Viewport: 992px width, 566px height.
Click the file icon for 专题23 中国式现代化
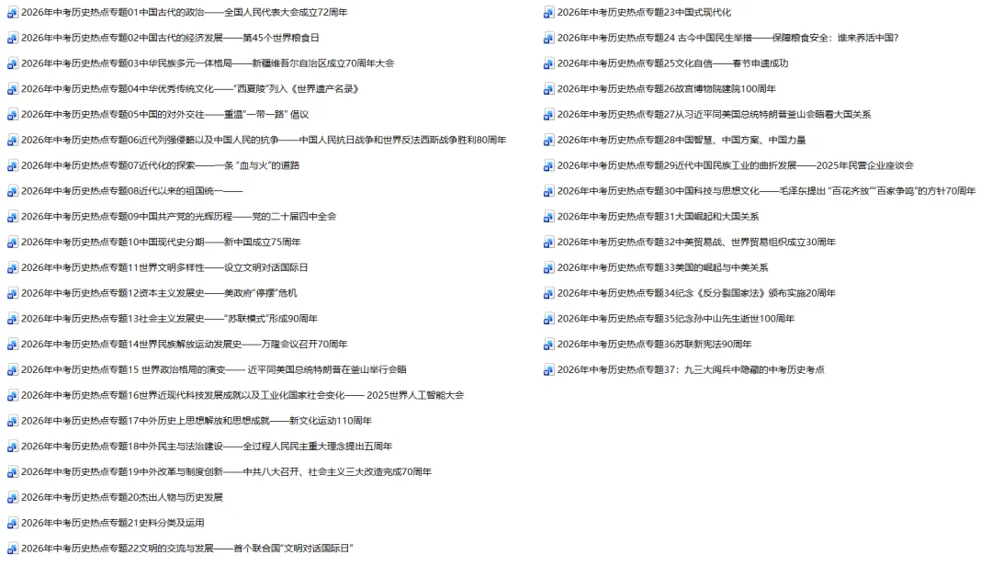click(x=549, y=13)
